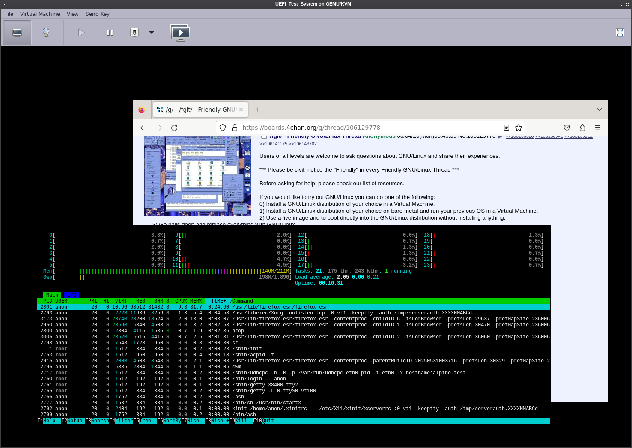Close the /fglt/ Firefox tab

click(x=241, y=110)
